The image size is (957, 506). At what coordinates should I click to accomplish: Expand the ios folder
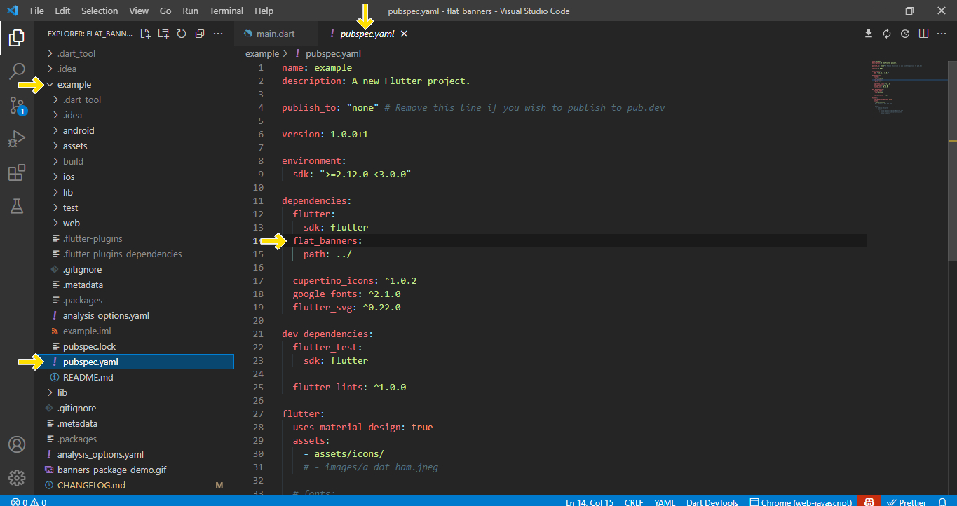69,177
